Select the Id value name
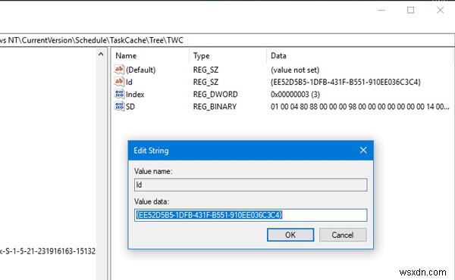The width and height of the screenshot is (455, 280). pyautogui.click(x=129, y=82)
